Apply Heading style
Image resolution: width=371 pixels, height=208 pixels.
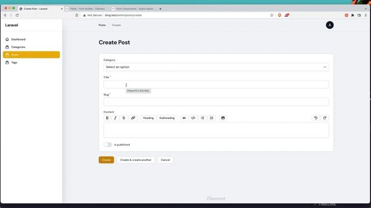[x=148, y=118]
